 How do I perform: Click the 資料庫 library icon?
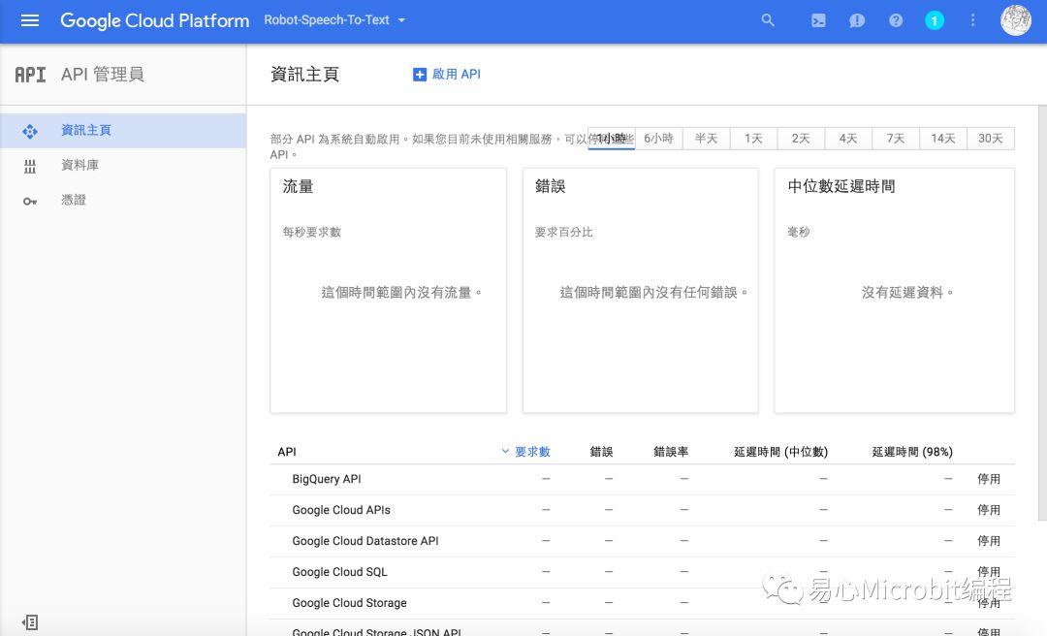tap(30, 167)
